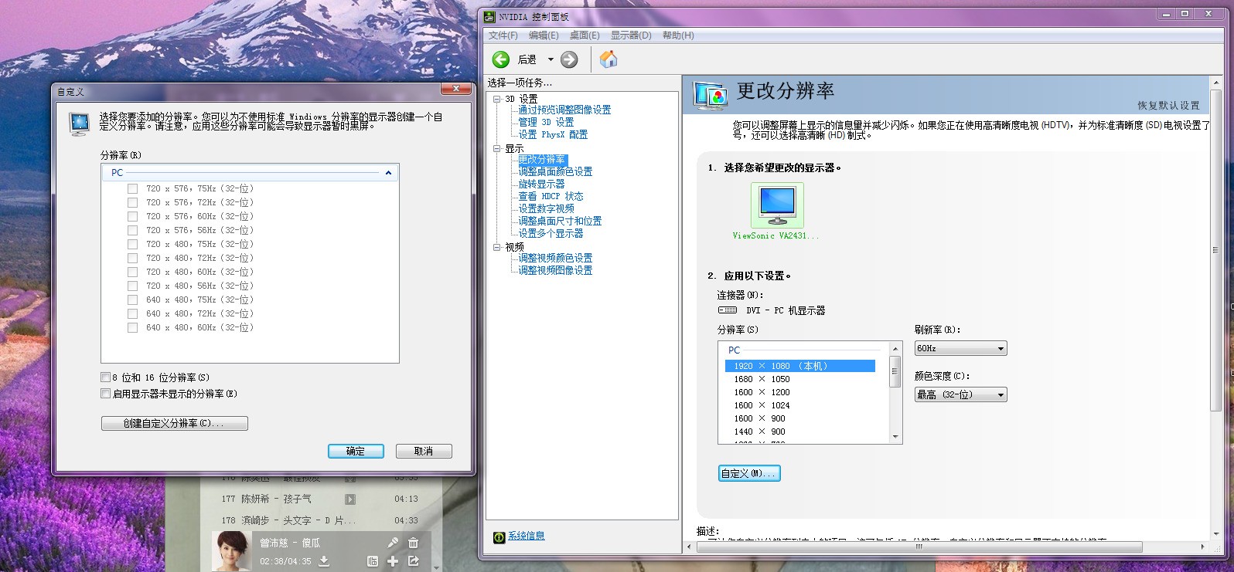The height and width of the screenshot is (572, 1234).
Task: Check the 720 x 576, 72Hz resolution box
Action: 132,202
